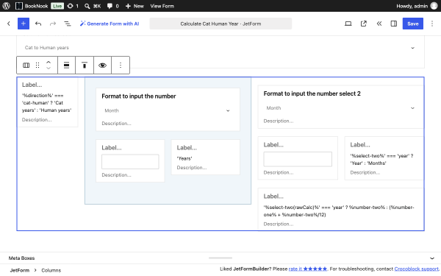Save the form
This screenshot has width=441, height=276.
(x=412, y=24)
